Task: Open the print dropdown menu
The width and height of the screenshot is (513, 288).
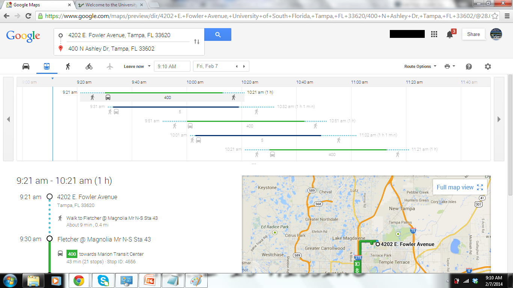Action: point(449,66)
